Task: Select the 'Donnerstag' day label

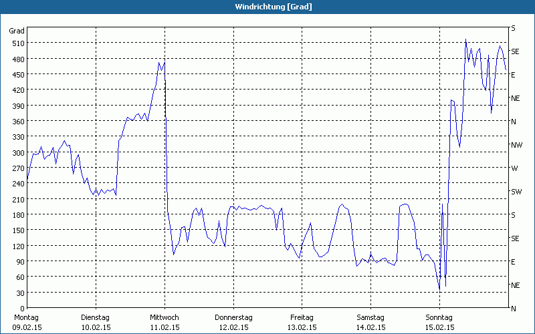Action: pos(233,318)
